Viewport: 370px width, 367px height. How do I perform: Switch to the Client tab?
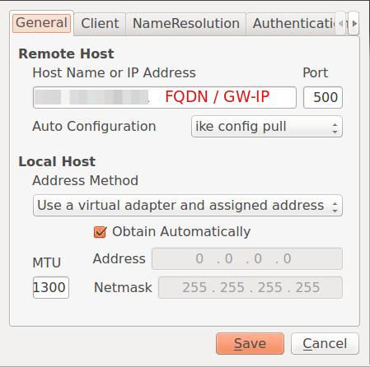[x=100, y=24]
